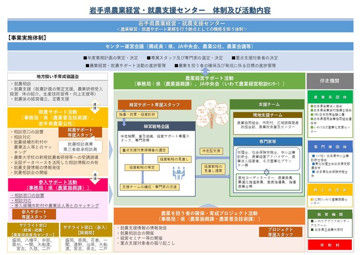
Task: Click the yellow 就農サポート活動 box
Action: [x=57, y=118]
